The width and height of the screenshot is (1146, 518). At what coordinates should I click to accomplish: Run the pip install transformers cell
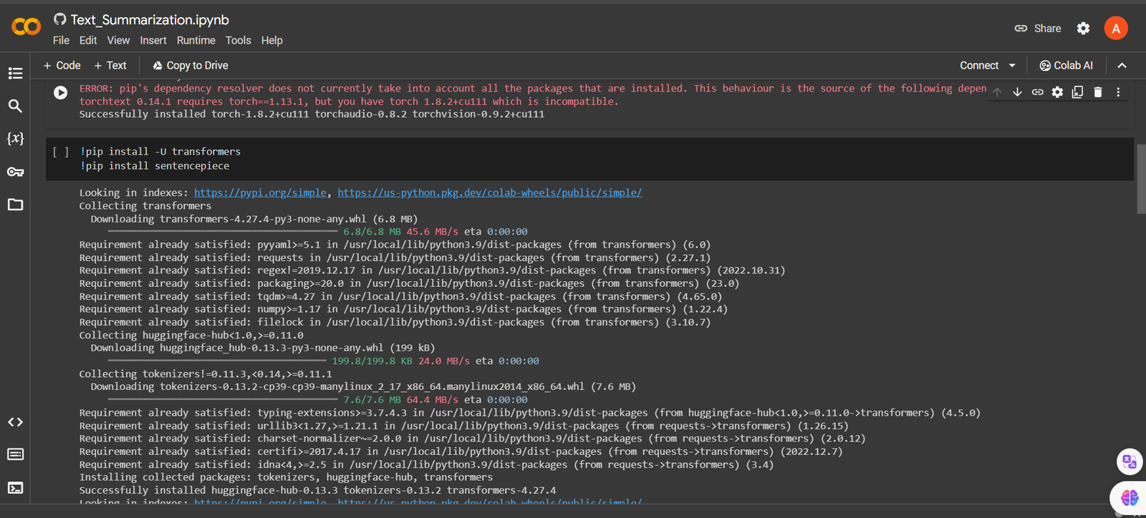[x=61, y=152]
